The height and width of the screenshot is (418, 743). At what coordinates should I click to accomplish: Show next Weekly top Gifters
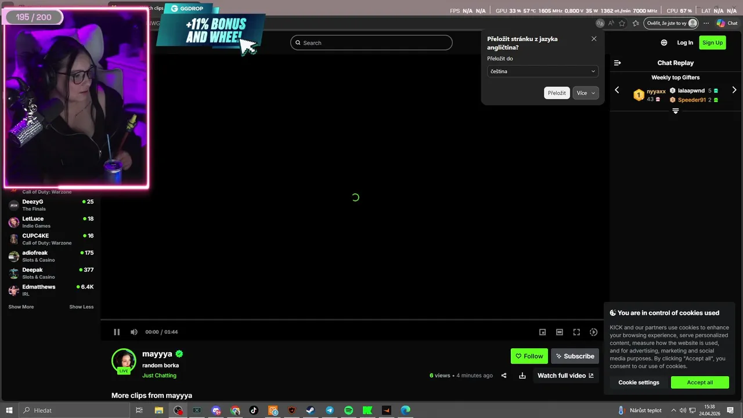point(734,90)
